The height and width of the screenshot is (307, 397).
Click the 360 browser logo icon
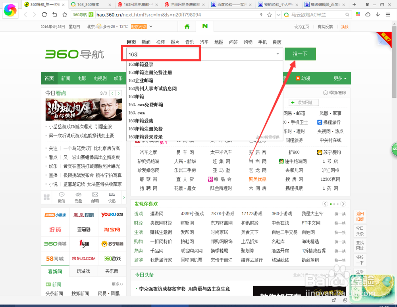[10, 10]
